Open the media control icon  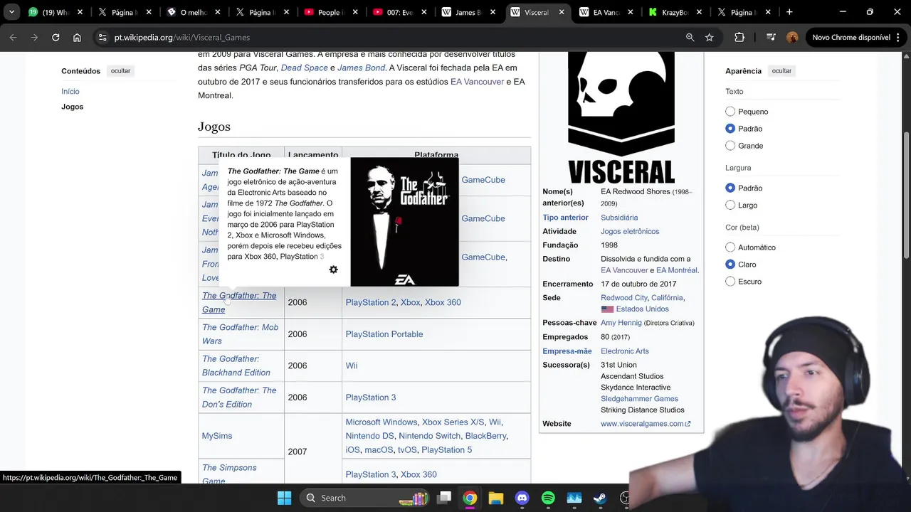click(x=771, y=37)
